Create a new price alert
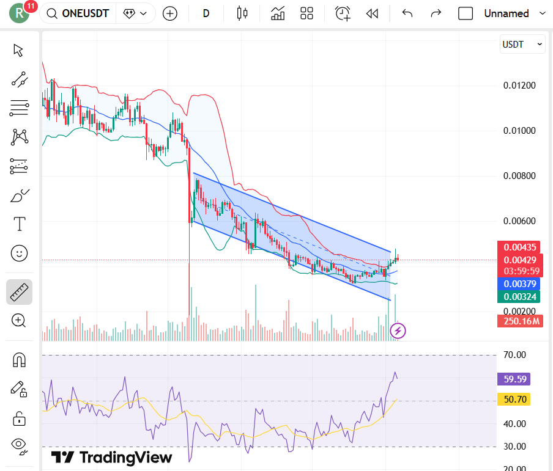This screenshot has width=553, height=471. pos(342,13)
